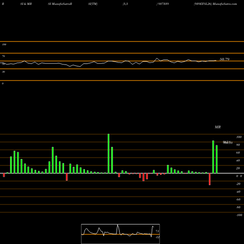Click the SI & MR header text
This screenshot has width=244, height=244.
click(26, 4)
